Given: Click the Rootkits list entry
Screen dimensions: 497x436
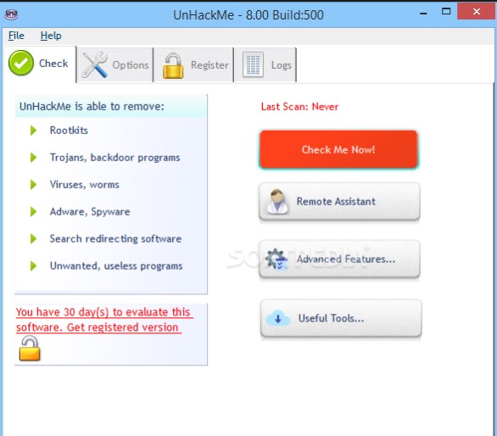Looking at the screenshot, I should pyautogui.click(x=69, y=131).
